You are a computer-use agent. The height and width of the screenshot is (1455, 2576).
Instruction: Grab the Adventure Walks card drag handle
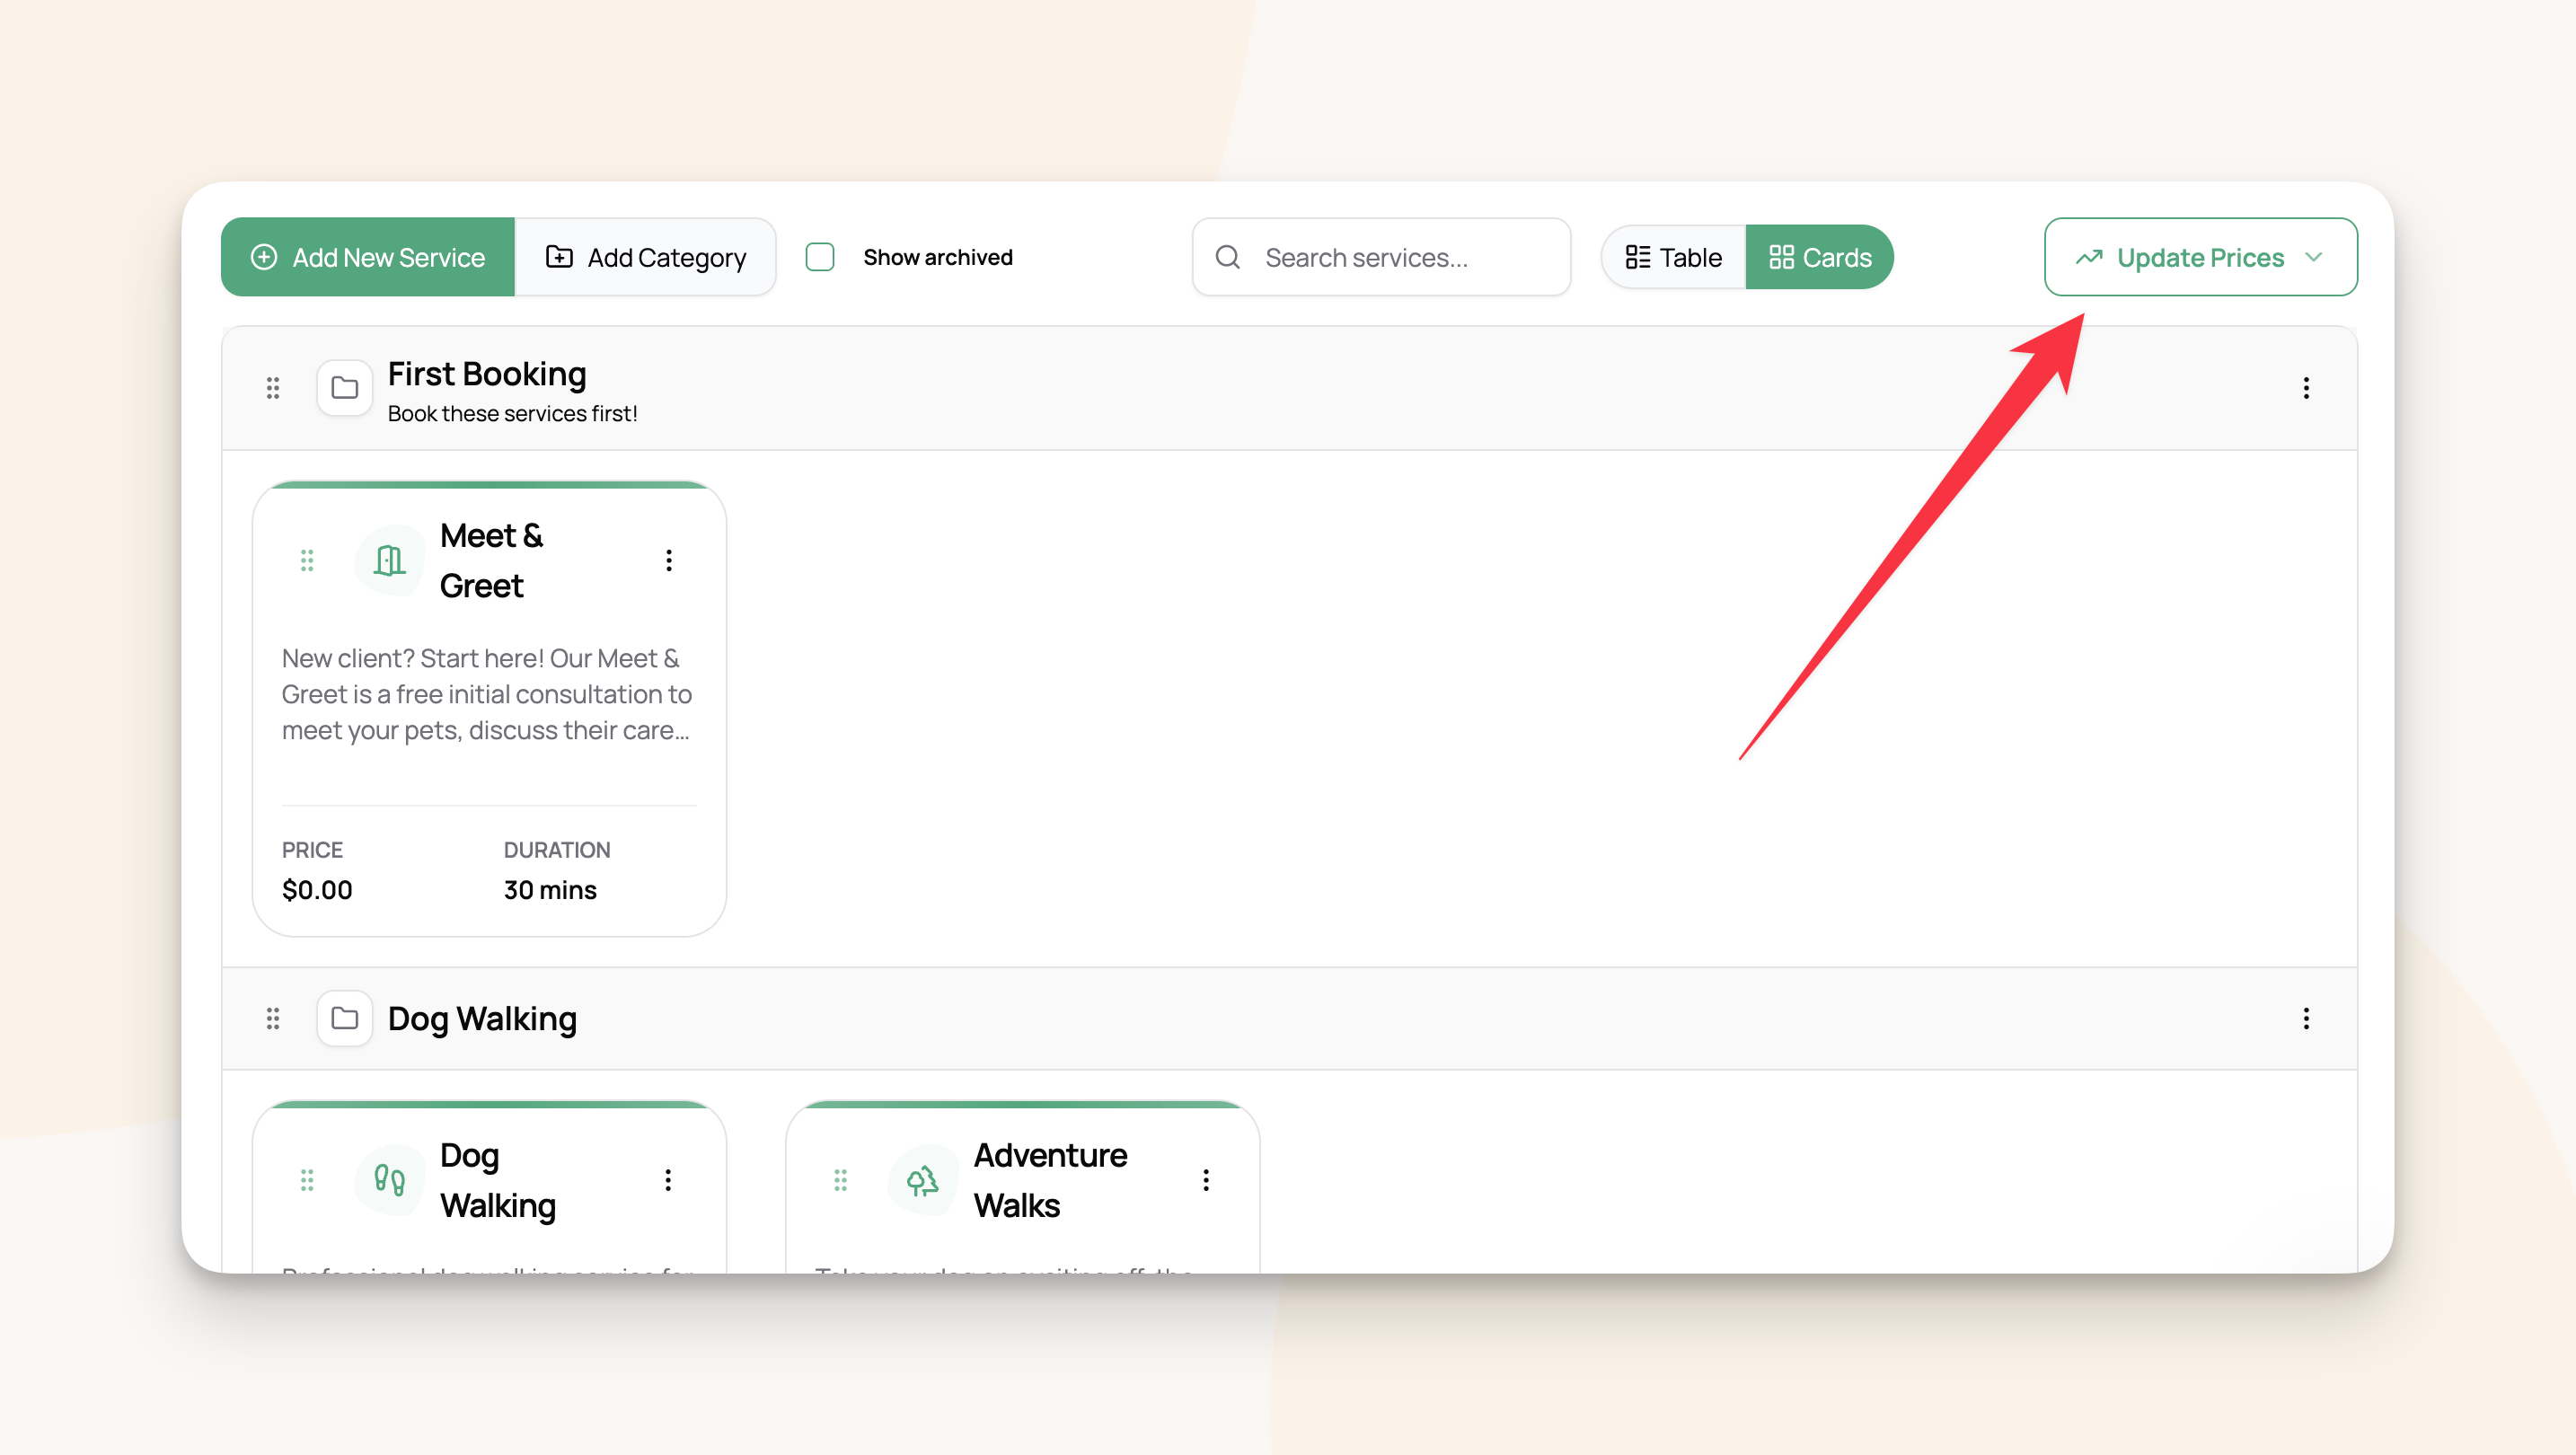[x=841, y=1180]
